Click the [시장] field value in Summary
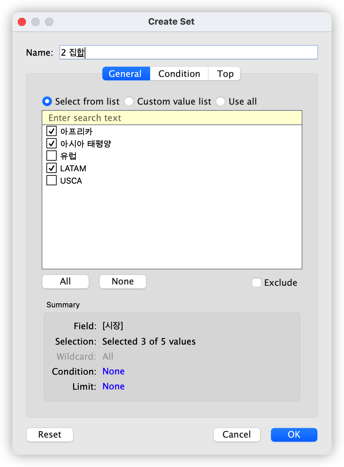 click(113, 326)
